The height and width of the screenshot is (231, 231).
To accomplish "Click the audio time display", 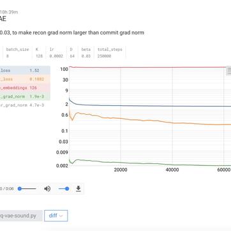I will (x=7, y=189).
